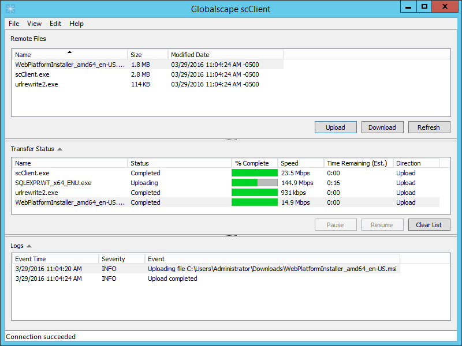Image resolution: width=462 pixels, height=346 pixels.
Task: Open the View menu
Action: pos(34,24)
